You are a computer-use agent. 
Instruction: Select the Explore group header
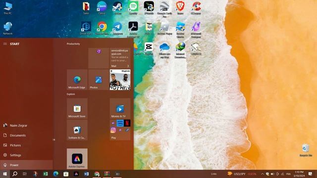pos(71,94)
